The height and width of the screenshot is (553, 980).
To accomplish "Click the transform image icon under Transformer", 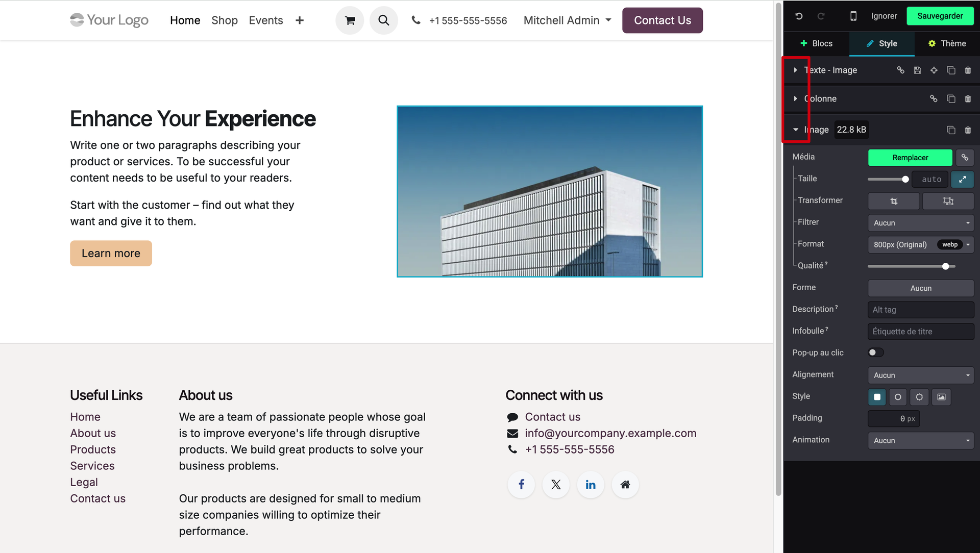I will [x=948, y=201].
